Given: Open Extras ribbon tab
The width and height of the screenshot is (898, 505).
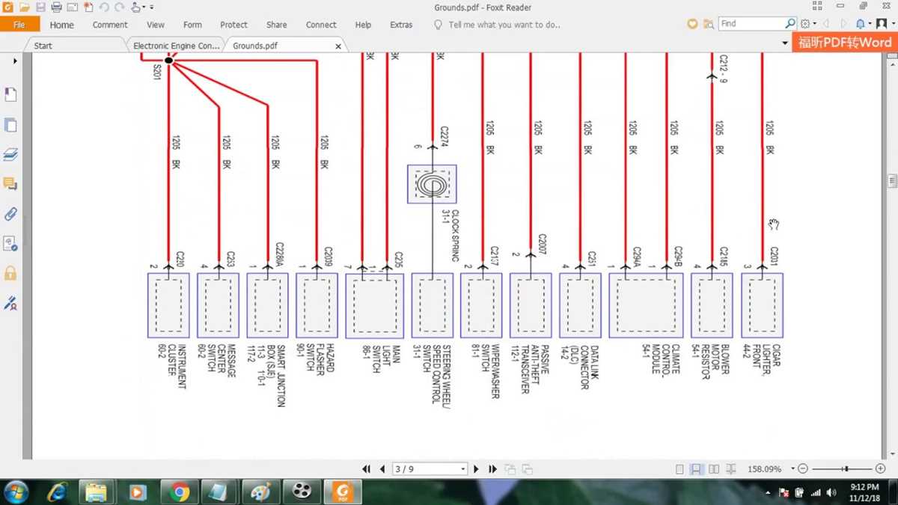Looking at the screenshot, I should tap(401, 25).
